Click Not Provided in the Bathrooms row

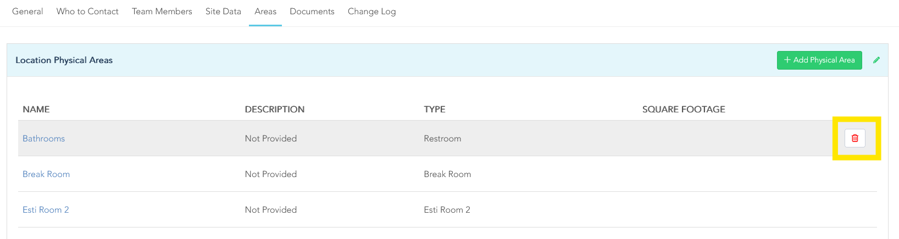coord(271,139)
